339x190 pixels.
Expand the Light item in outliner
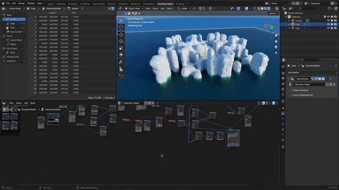click(x=289, y=28)
